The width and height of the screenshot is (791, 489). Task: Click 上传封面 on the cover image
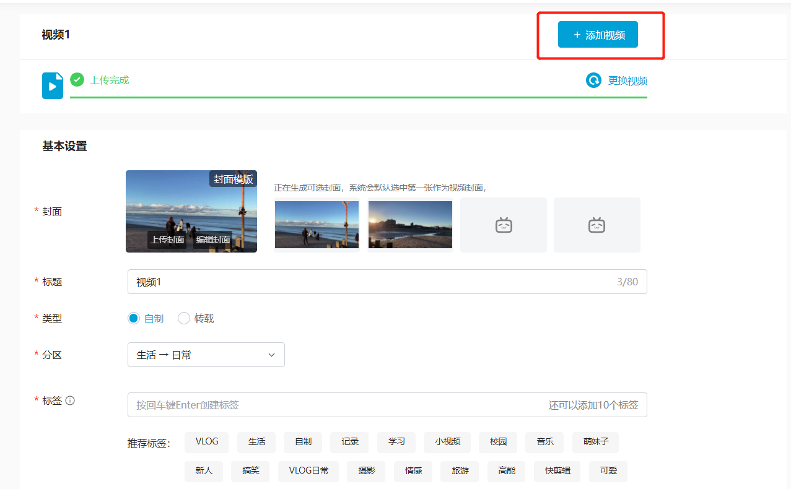coord(167,240)
